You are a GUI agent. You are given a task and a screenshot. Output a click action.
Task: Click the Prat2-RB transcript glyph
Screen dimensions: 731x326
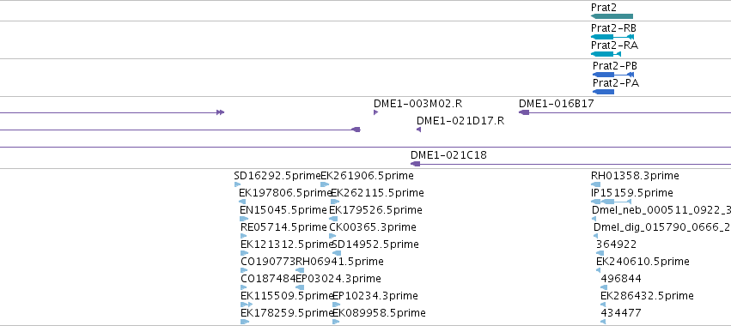(x=612, y=37)
